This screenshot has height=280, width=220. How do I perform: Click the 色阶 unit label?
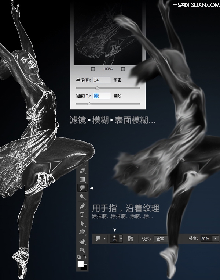tap(117, 96)
